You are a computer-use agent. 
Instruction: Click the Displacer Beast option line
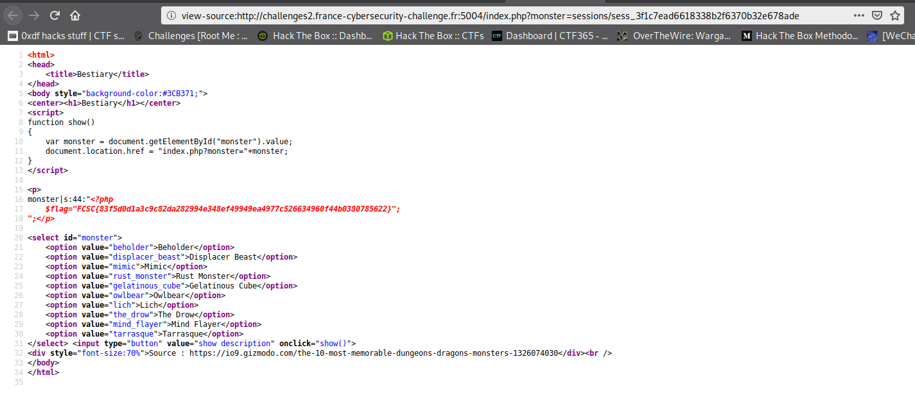[171, 257]
